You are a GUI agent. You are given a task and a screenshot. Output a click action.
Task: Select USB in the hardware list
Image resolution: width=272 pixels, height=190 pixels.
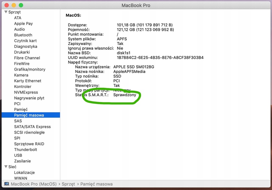pyautogui.click(x=18, y=155)
